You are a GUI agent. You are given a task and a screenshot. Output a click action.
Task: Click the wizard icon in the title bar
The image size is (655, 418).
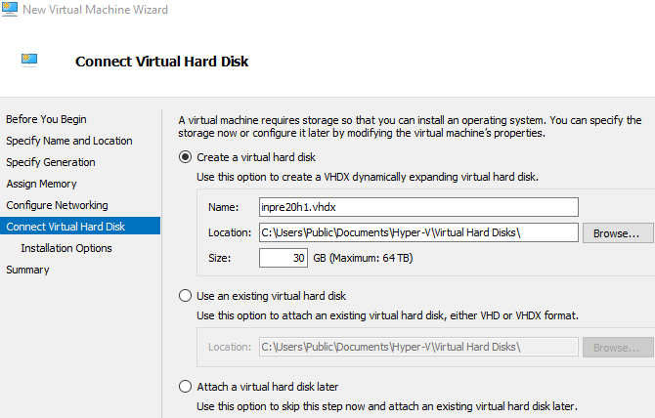coord(9,10)
